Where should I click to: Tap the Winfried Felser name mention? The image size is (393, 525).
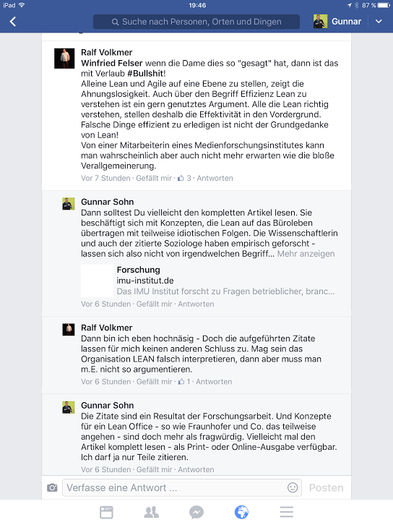112,64
